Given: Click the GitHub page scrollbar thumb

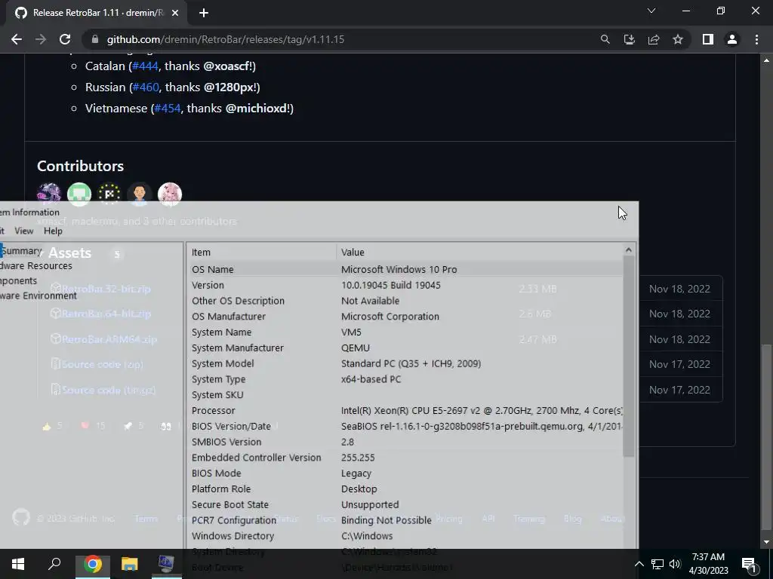Looking at the screenshot, I should [x=766, y=438].
